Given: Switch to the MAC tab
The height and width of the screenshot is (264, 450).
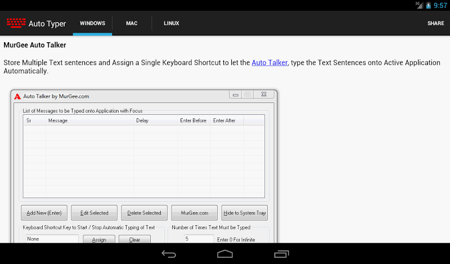Looking at the screenshot, I should click(x=132, y=23).
